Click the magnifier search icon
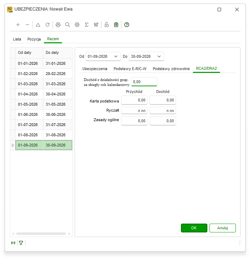Screen dimensions: 251x262 pos(68,25)
